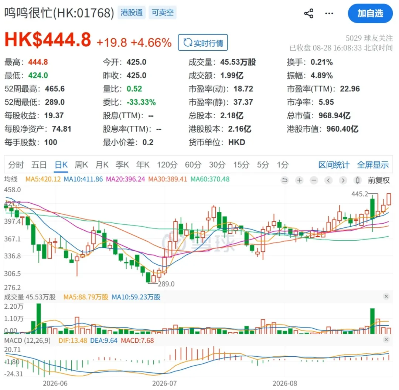Switch to 分时 chart tab
The image size is (399, 390).
coord(16,165)
